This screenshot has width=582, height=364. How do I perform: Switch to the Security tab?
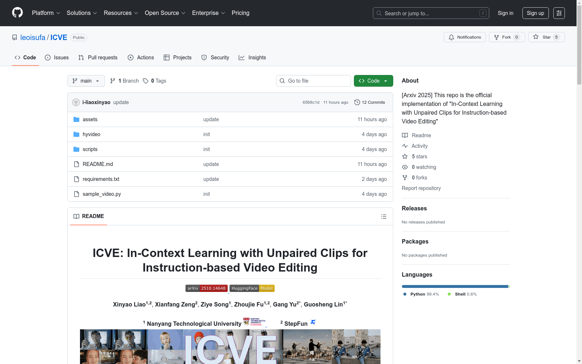tap(215, 58)
